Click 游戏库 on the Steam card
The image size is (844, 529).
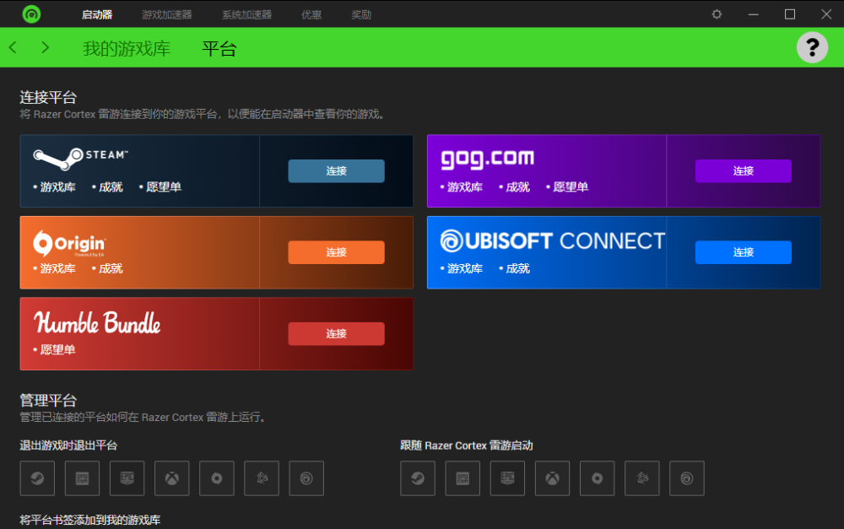[x=57, y=186]
